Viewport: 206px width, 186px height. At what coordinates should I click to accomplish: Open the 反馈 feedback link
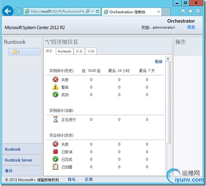(x=89, y=179)
